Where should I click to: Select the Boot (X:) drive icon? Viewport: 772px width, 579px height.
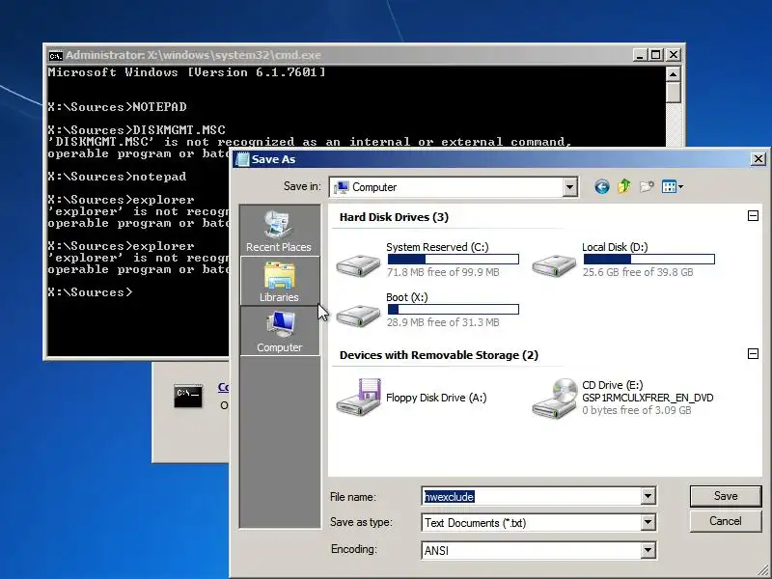pos(358,316)
